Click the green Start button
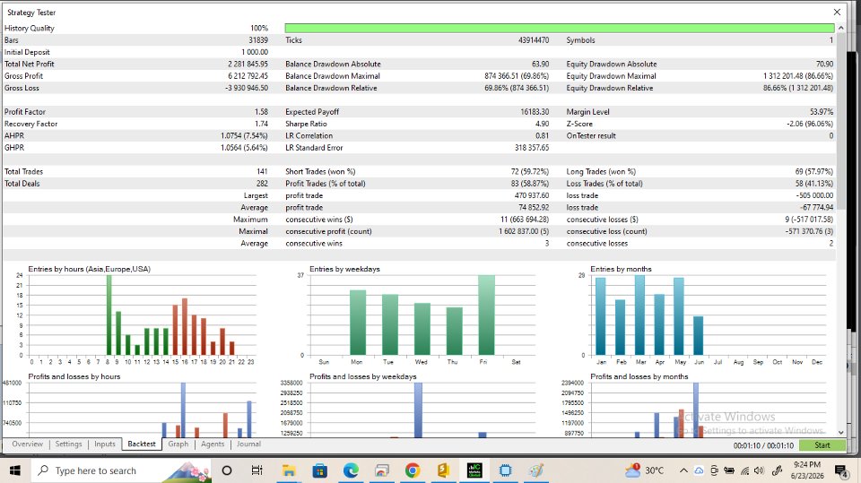The image size is (861, 483). tap(822, 445)
